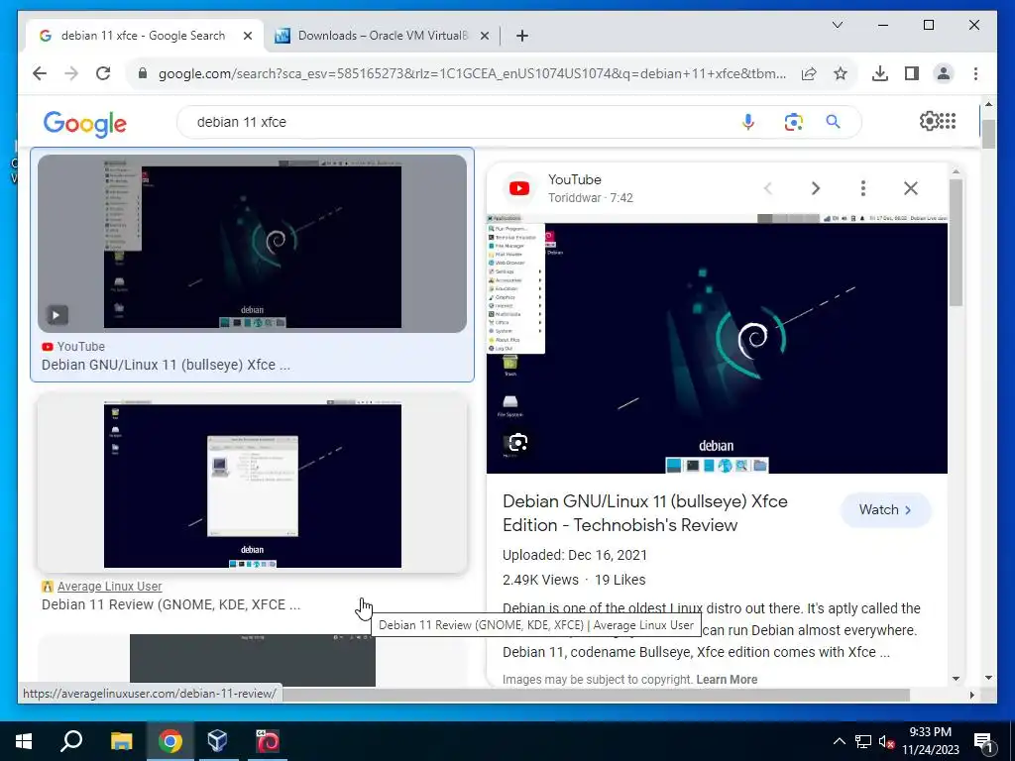Viewport: 1015px width, 761px height.
Task: Select the Average Linux User desktop thumbnail
Action: click(253, 484)
